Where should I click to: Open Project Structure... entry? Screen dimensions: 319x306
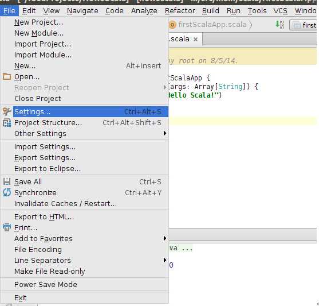point(84,123)
